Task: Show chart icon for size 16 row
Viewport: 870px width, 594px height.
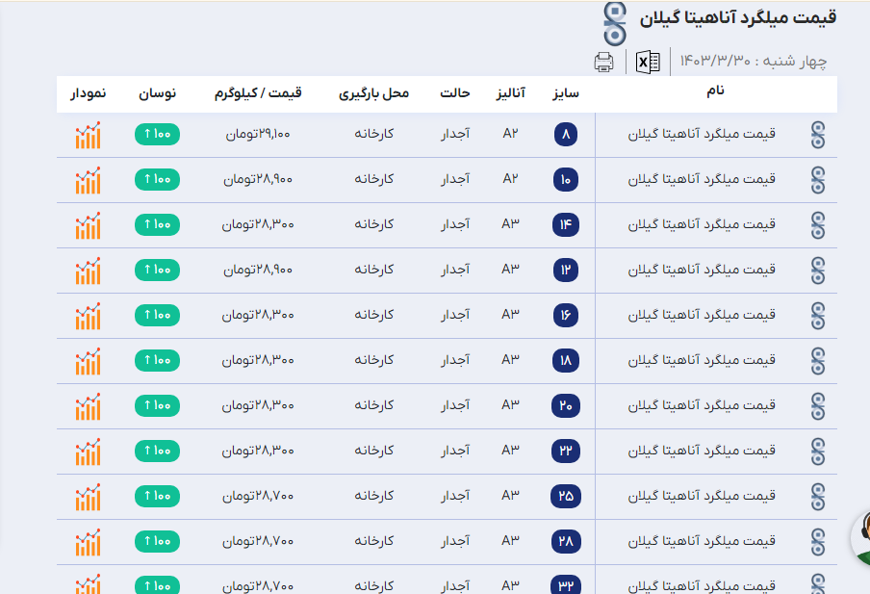Action: tap(88, 315)
